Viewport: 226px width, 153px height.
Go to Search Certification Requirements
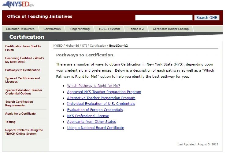pyautogui.click(x=19, y=104)
